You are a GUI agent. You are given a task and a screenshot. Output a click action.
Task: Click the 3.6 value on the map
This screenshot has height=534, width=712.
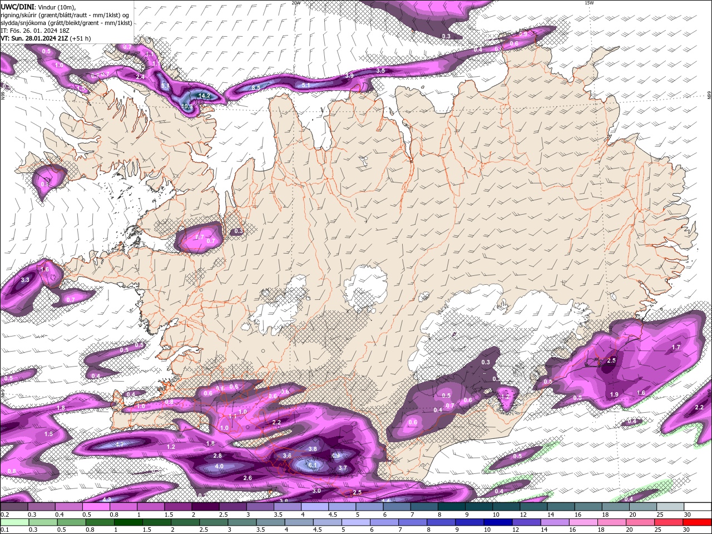coord(287,455)
